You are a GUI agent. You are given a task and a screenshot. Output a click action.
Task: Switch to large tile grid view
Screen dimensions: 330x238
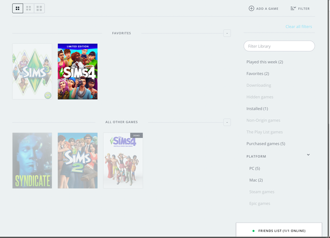click(18, 8)
